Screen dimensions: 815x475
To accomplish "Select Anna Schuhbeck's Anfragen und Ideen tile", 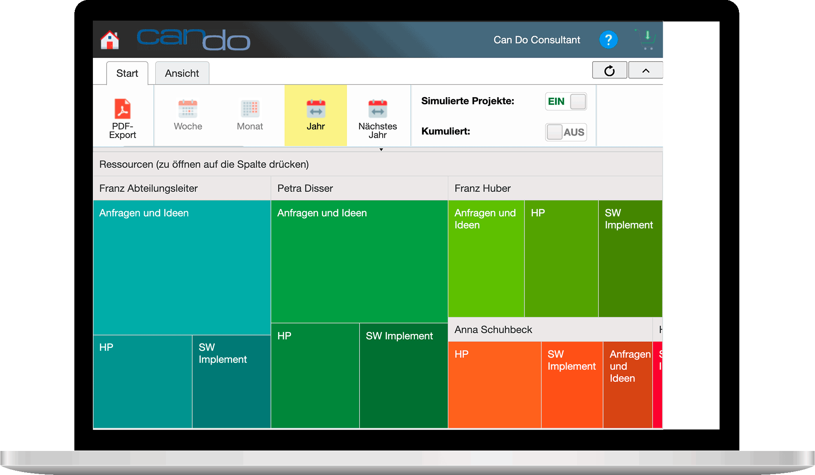I will pyautogui.click(x=628, y=385).
